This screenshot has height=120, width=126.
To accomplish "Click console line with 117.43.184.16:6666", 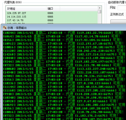I will click(x=62, y=40).
